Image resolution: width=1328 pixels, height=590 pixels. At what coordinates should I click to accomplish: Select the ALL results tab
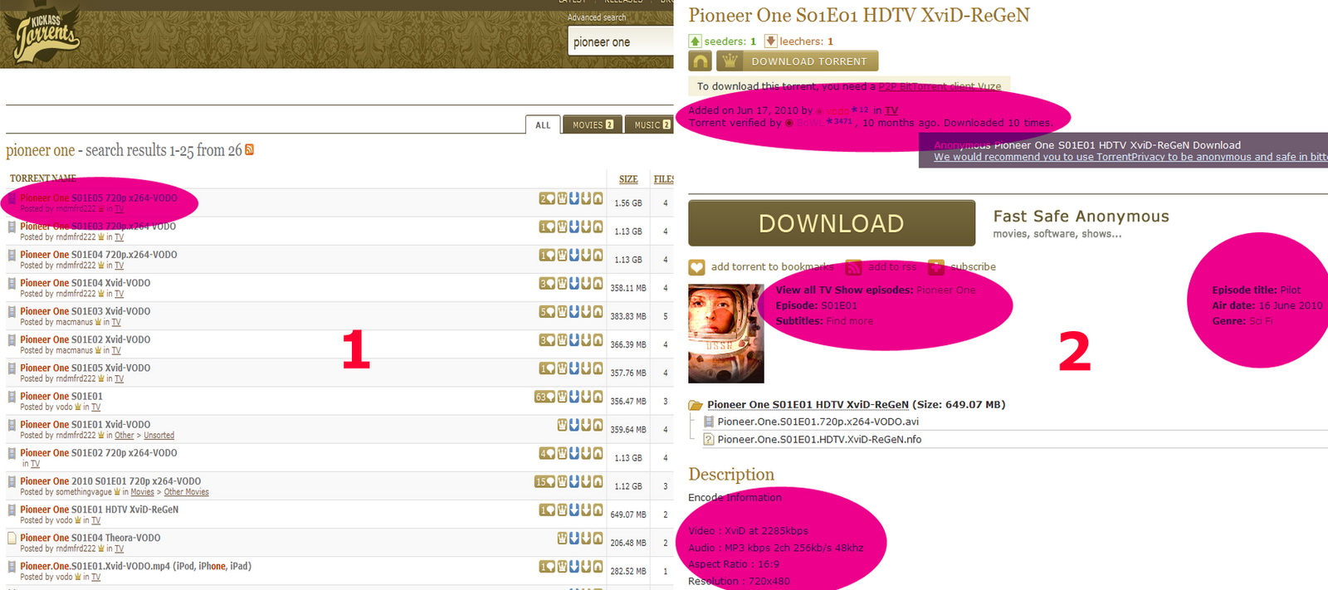(x=543, y=125)
